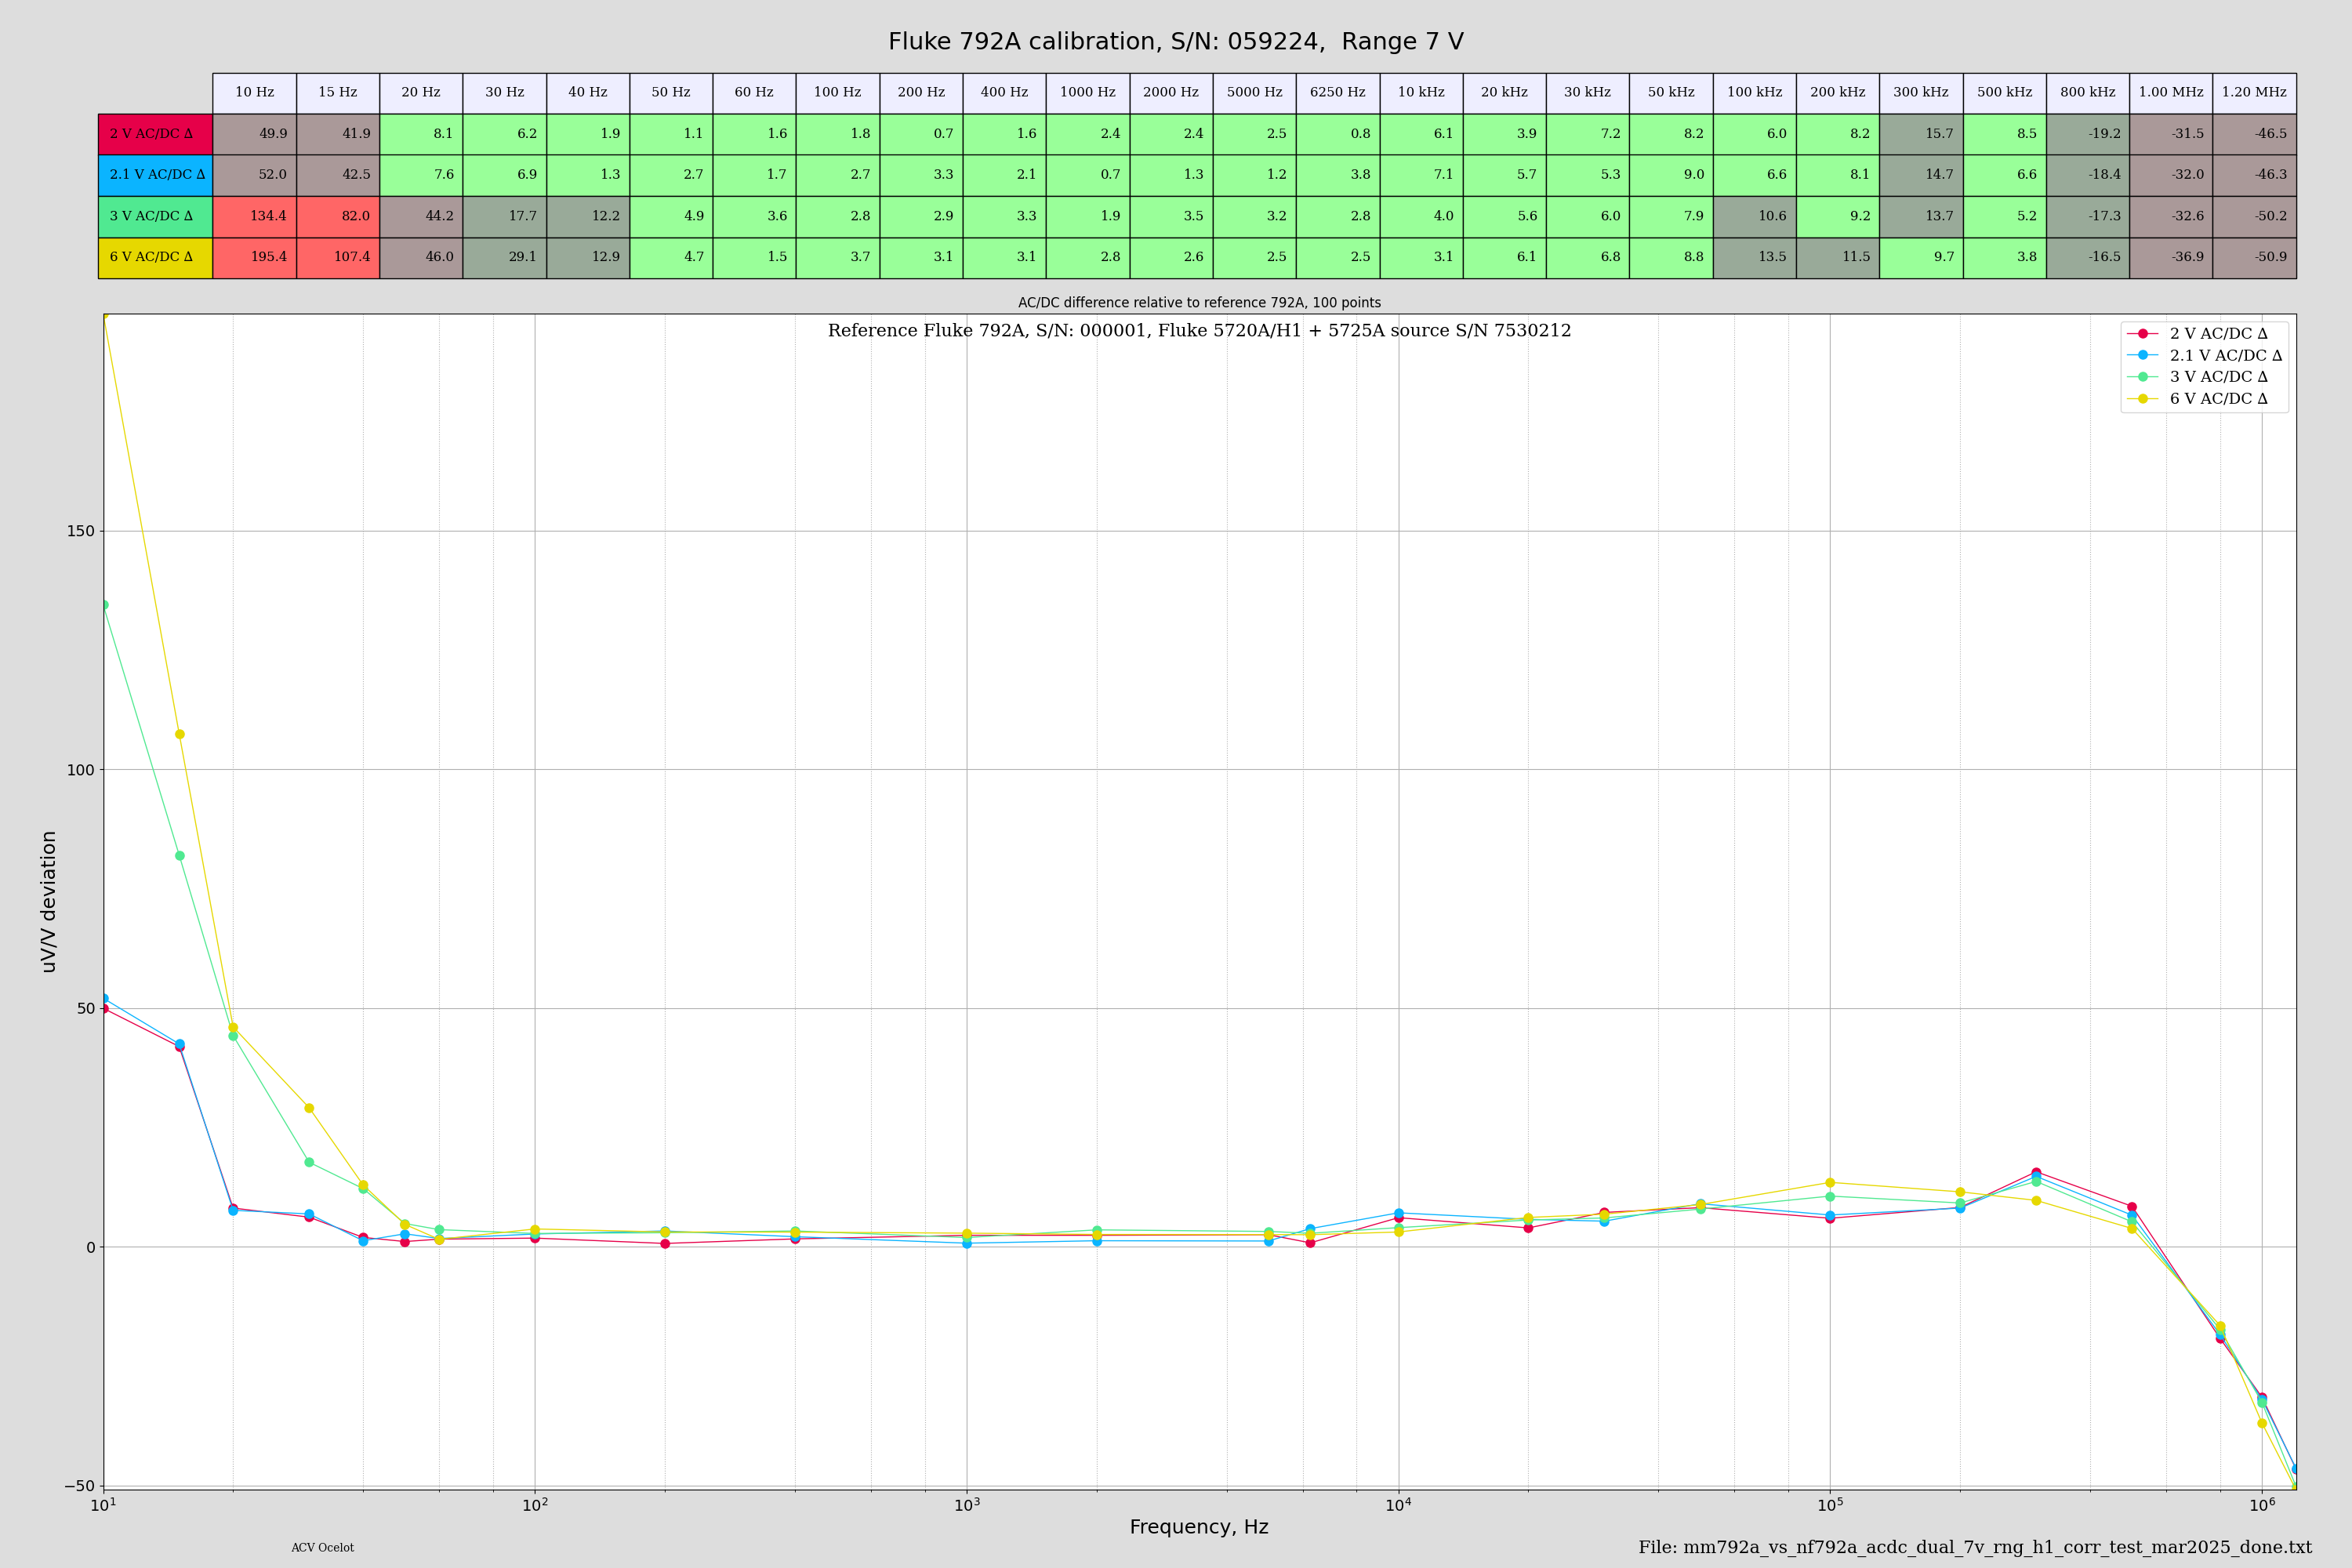Select the '52.0' table cell
2352x1568 pixels.
click(255, 175)
